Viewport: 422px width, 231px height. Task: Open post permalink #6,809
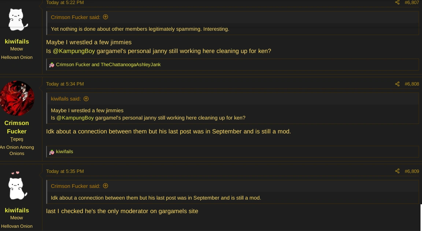pyautogui.click(x=412, y=171)
